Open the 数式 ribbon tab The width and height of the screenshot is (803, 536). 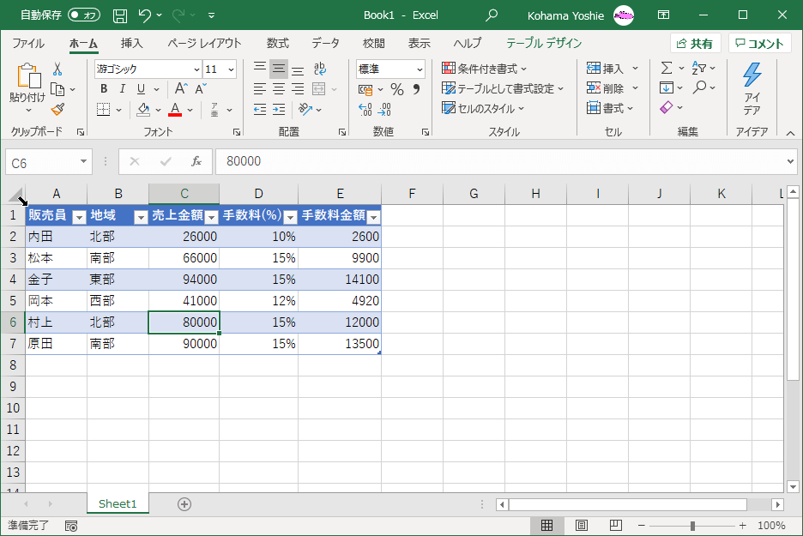coord(278,44)
